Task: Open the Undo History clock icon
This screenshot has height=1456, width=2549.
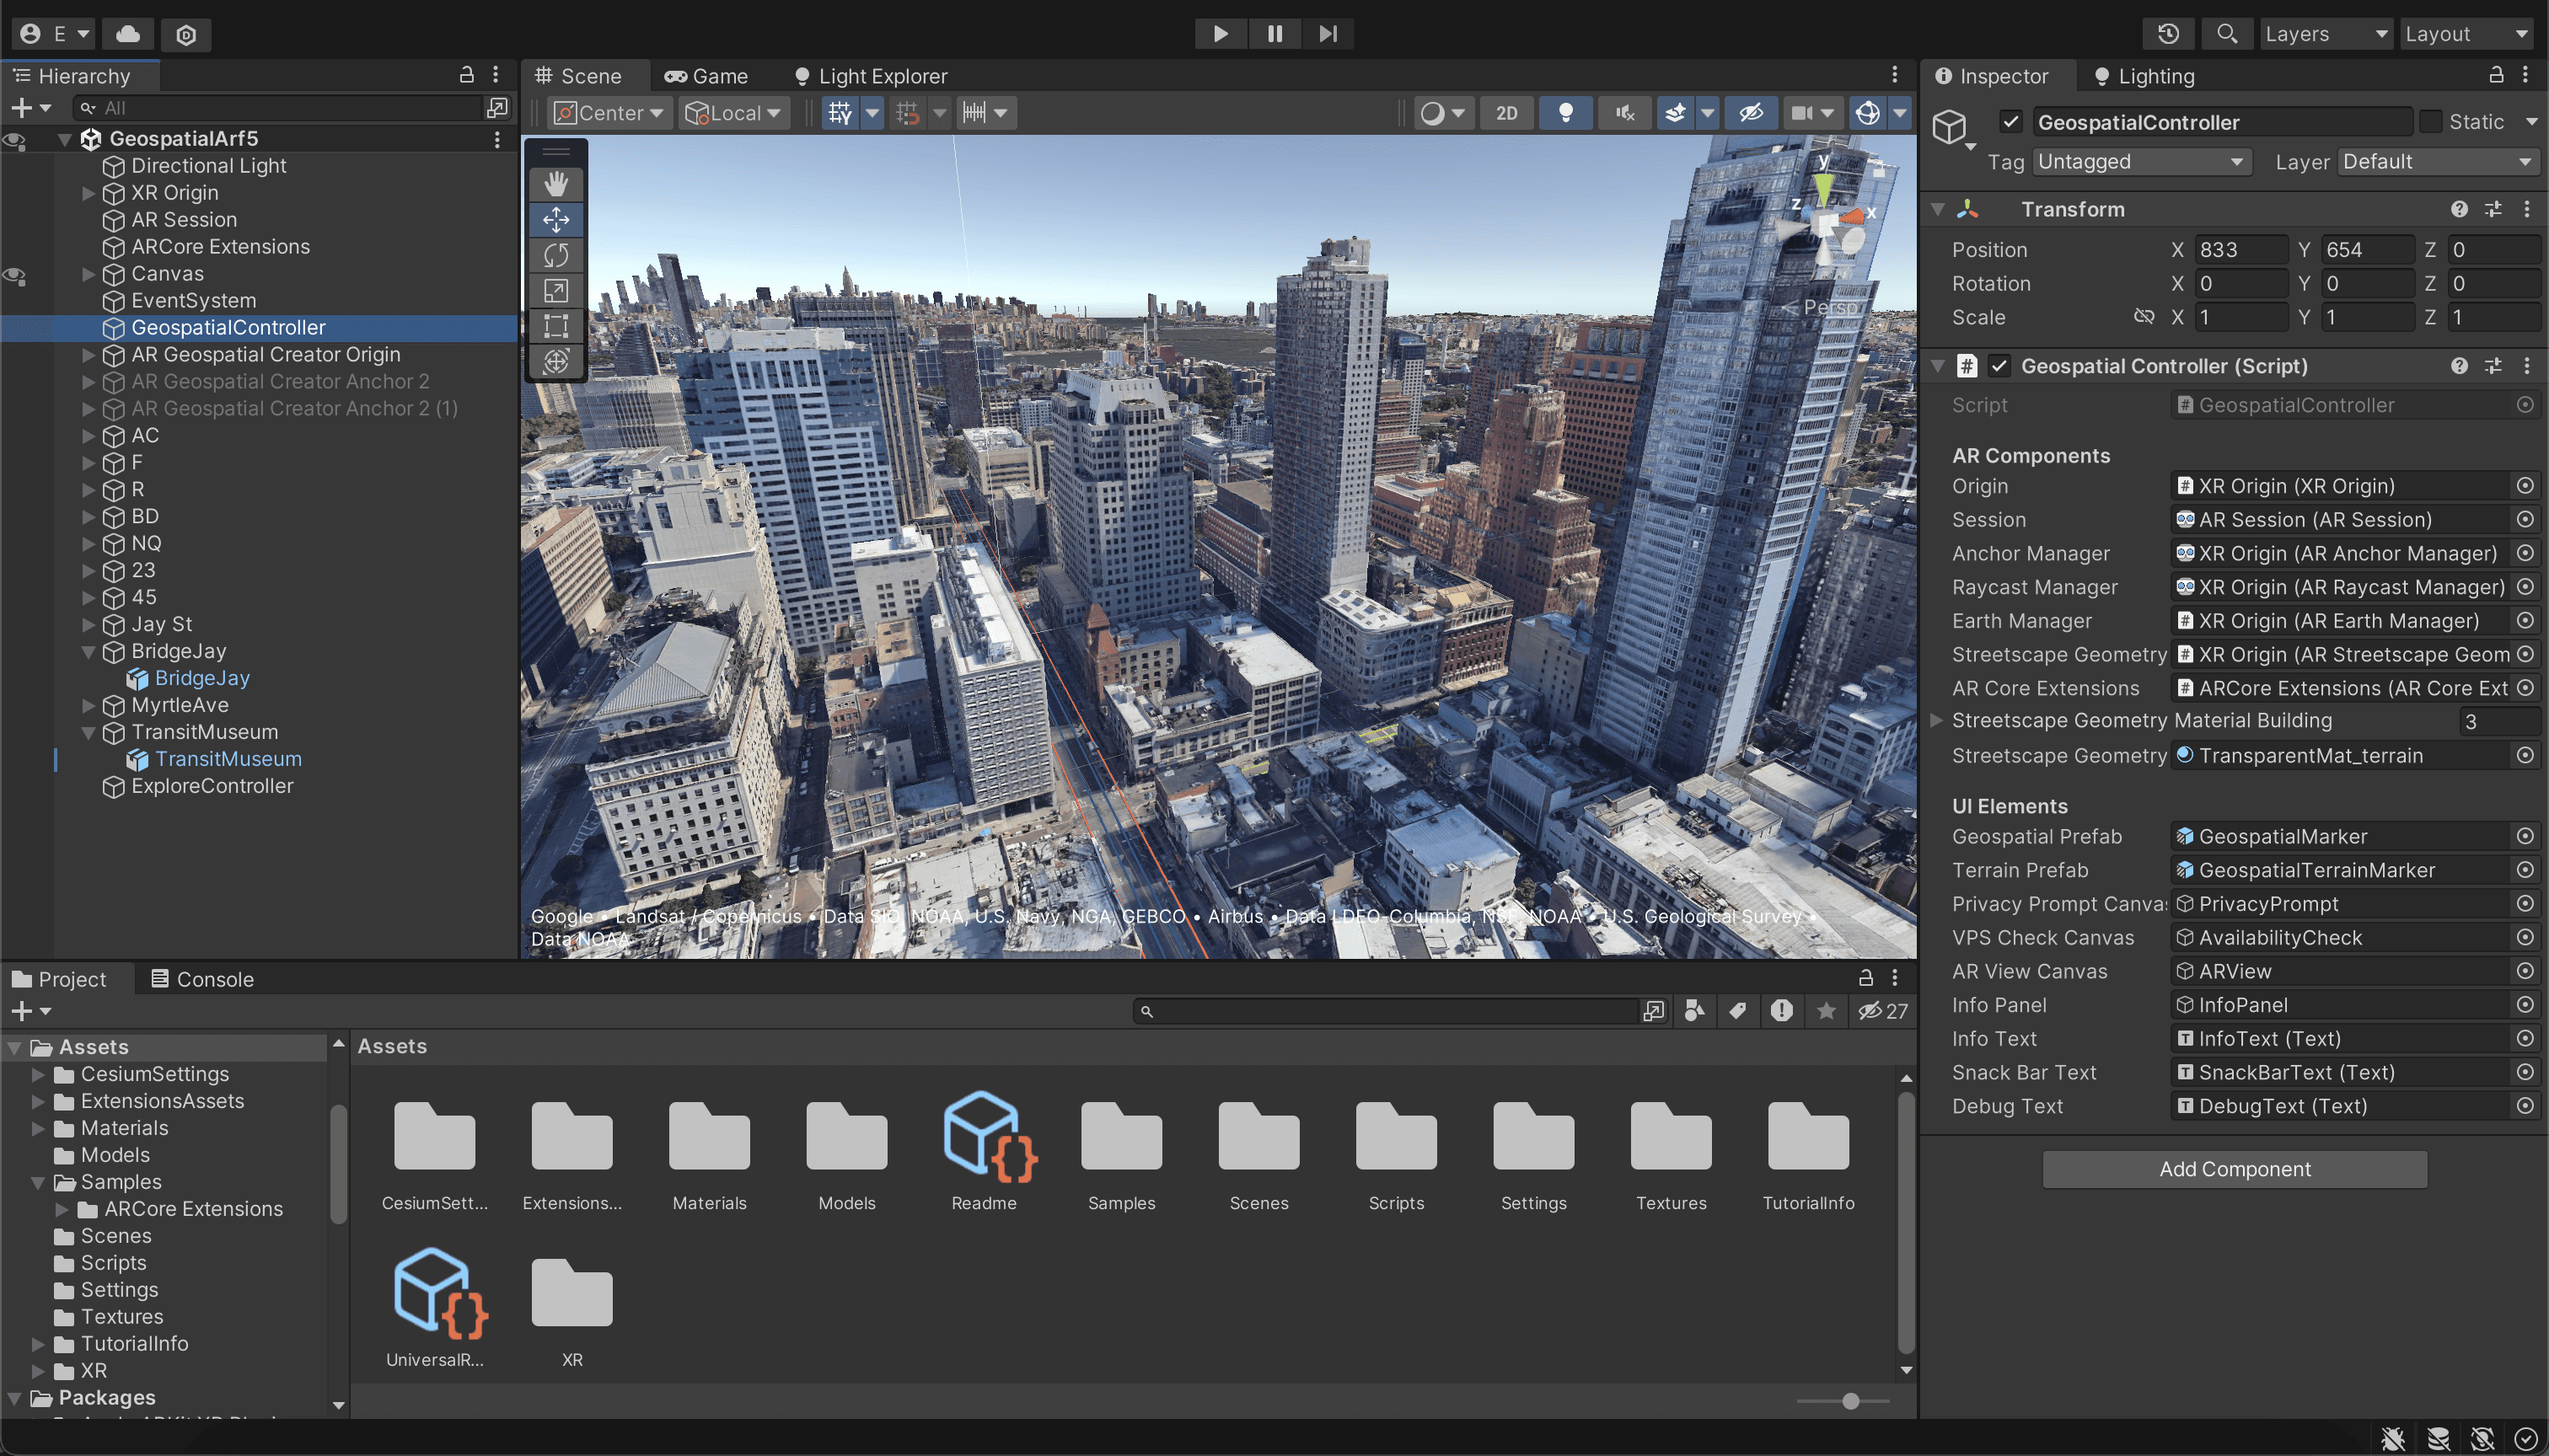Action: tap(2168, 34)
